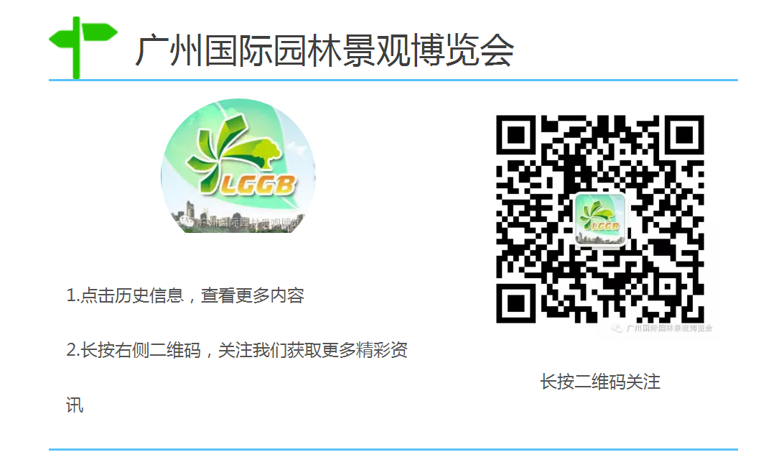Click the text 长按二维码关注
This screenshot has height=465, width=784.
[600, 382]
